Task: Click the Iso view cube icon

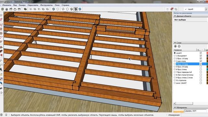Action: point(3,9)
